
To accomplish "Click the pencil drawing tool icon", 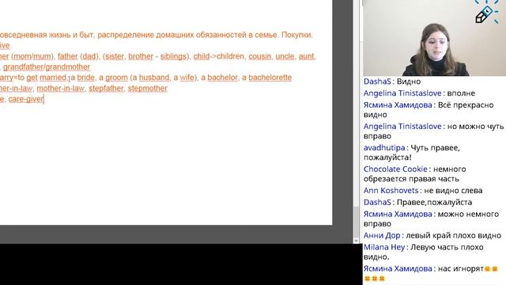I will 483,15.
